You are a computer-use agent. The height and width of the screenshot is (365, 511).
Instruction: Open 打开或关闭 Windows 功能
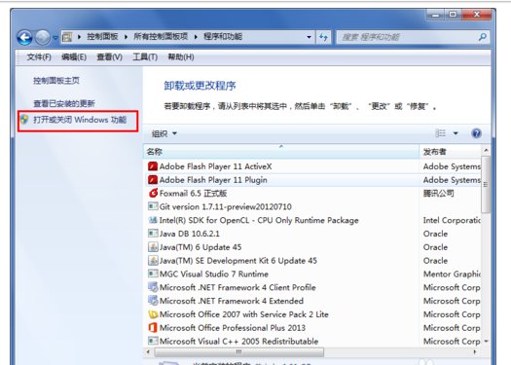click(80, 120)
